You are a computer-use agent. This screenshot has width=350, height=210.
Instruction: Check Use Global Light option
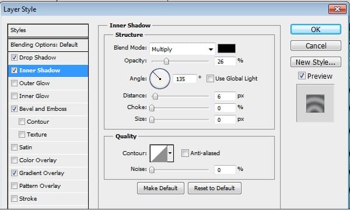coord(210,79)
